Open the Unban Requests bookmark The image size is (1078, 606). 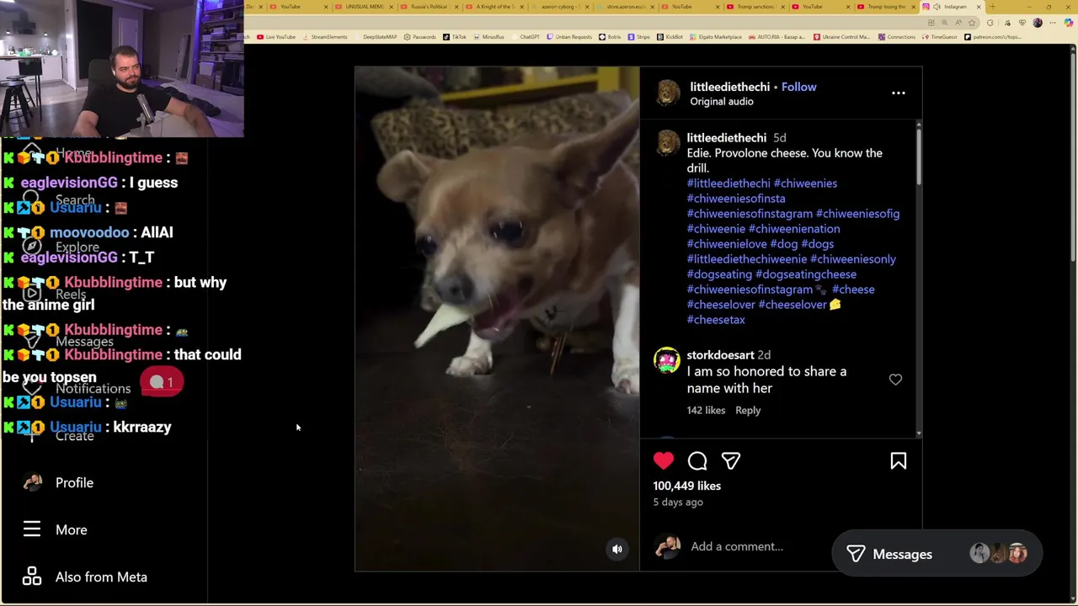[570, 37]
